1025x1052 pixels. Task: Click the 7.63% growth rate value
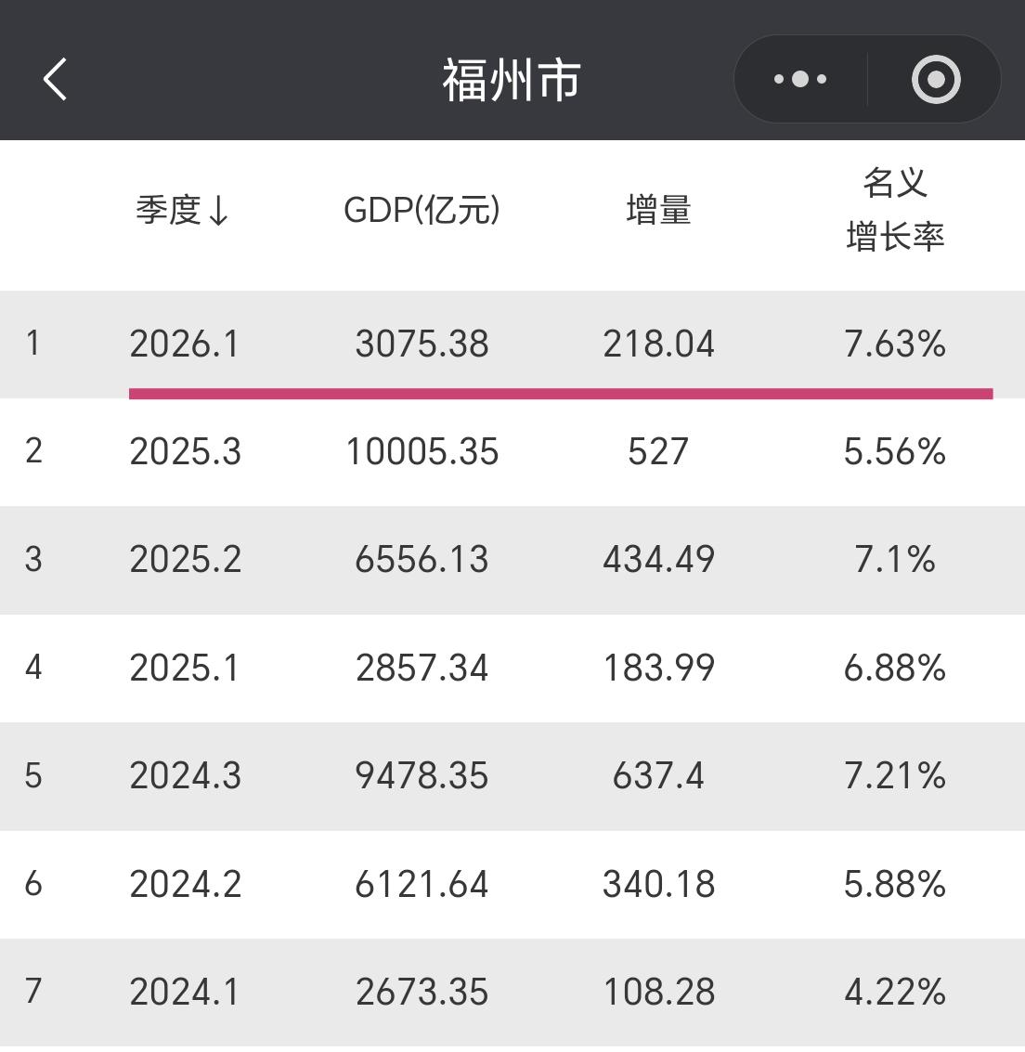896,344
